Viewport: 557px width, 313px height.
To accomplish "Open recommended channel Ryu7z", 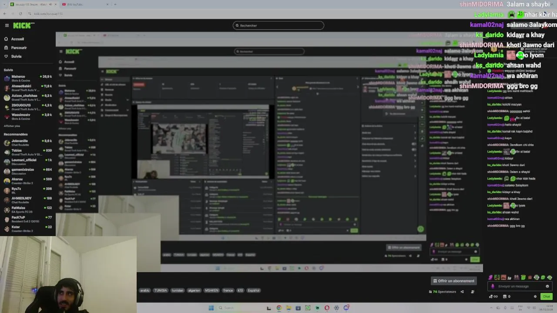I will 28,190.
